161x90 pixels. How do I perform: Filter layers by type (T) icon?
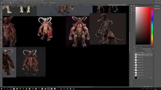click(147, 49)
